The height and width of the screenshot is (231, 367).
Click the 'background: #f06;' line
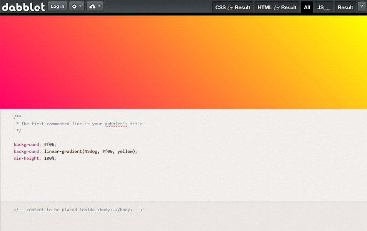[x=35, y=144]
